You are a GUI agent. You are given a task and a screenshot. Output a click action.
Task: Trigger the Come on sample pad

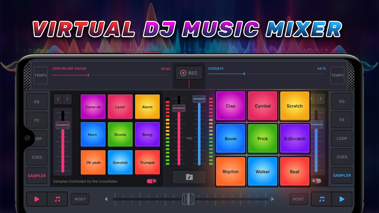click(93, 107)
